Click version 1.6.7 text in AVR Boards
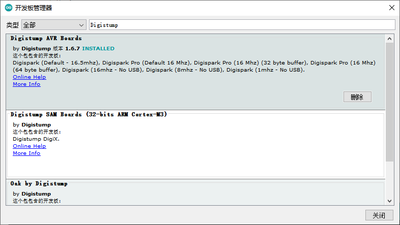This screenshot has width=400, height=225. pos(72,48)
